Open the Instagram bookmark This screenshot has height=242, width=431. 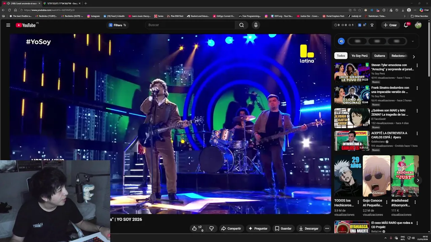pyautogui.click(x=93, y=16)
